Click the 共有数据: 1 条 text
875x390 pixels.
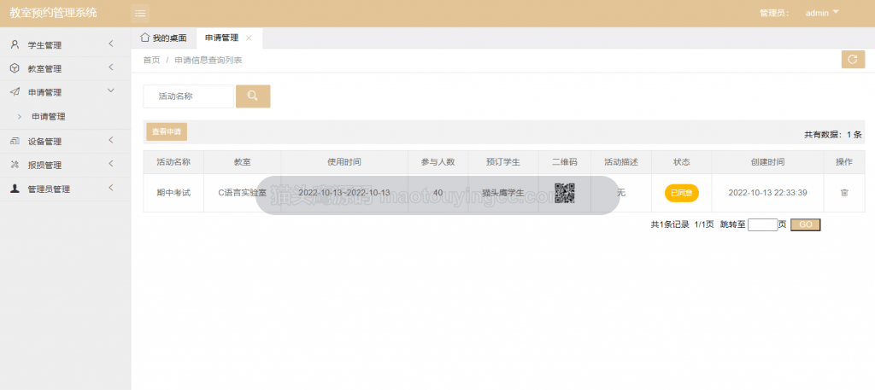tap(832, 134)
